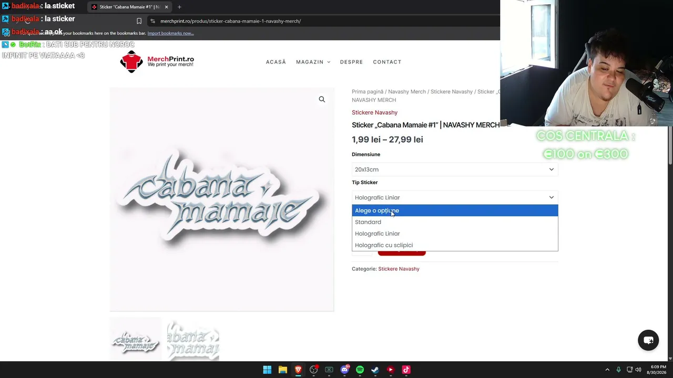Click the Tip Sticker label
Screen dimensions: 673x378
(x=365, y=182)
